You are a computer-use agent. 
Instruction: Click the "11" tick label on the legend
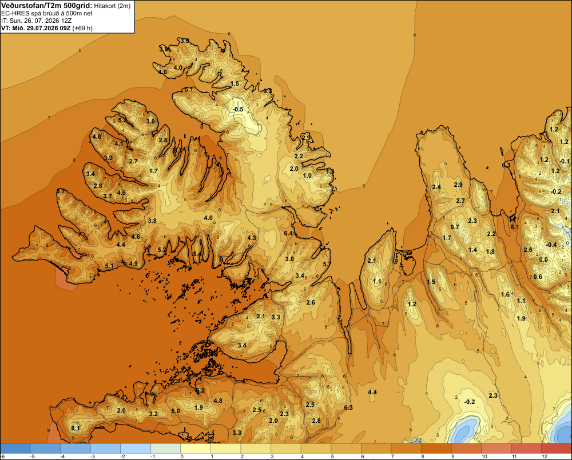514,457
